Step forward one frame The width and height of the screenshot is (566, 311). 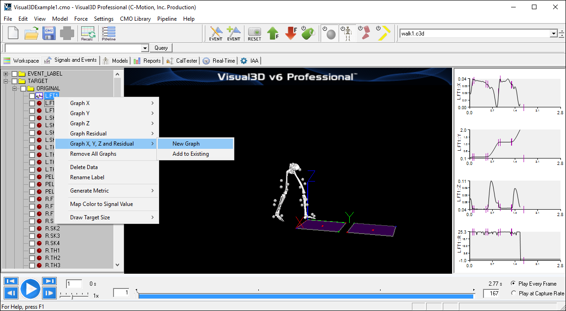pyautogui.click(x=49, y=293)
